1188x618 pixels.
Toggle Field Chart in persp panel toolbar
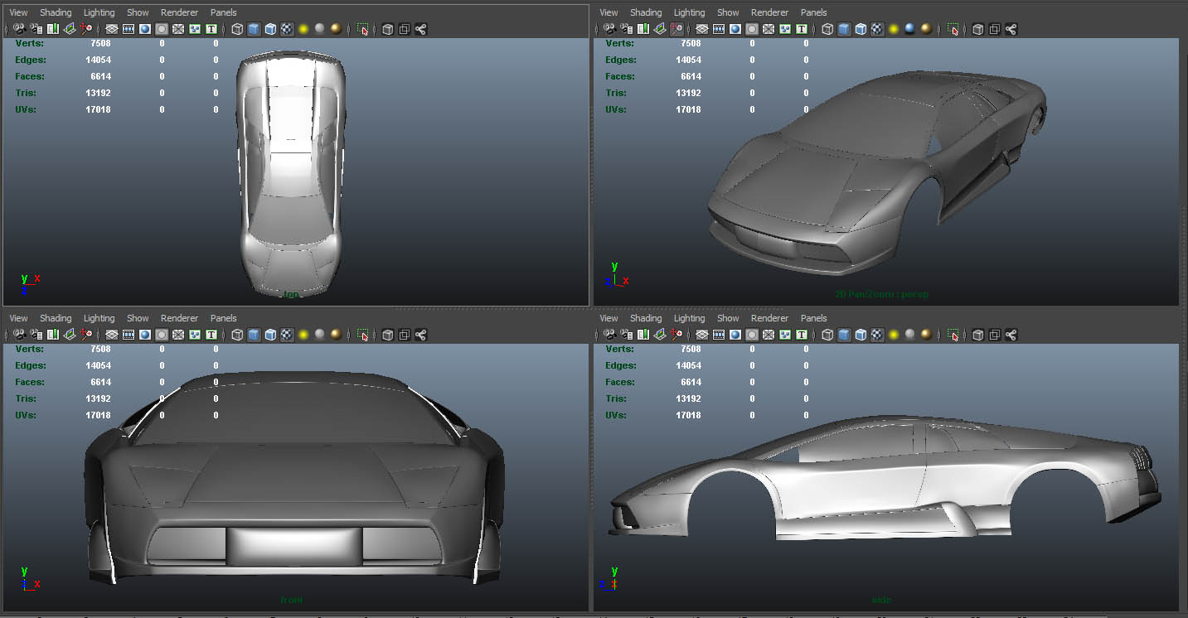coord(769,29)
